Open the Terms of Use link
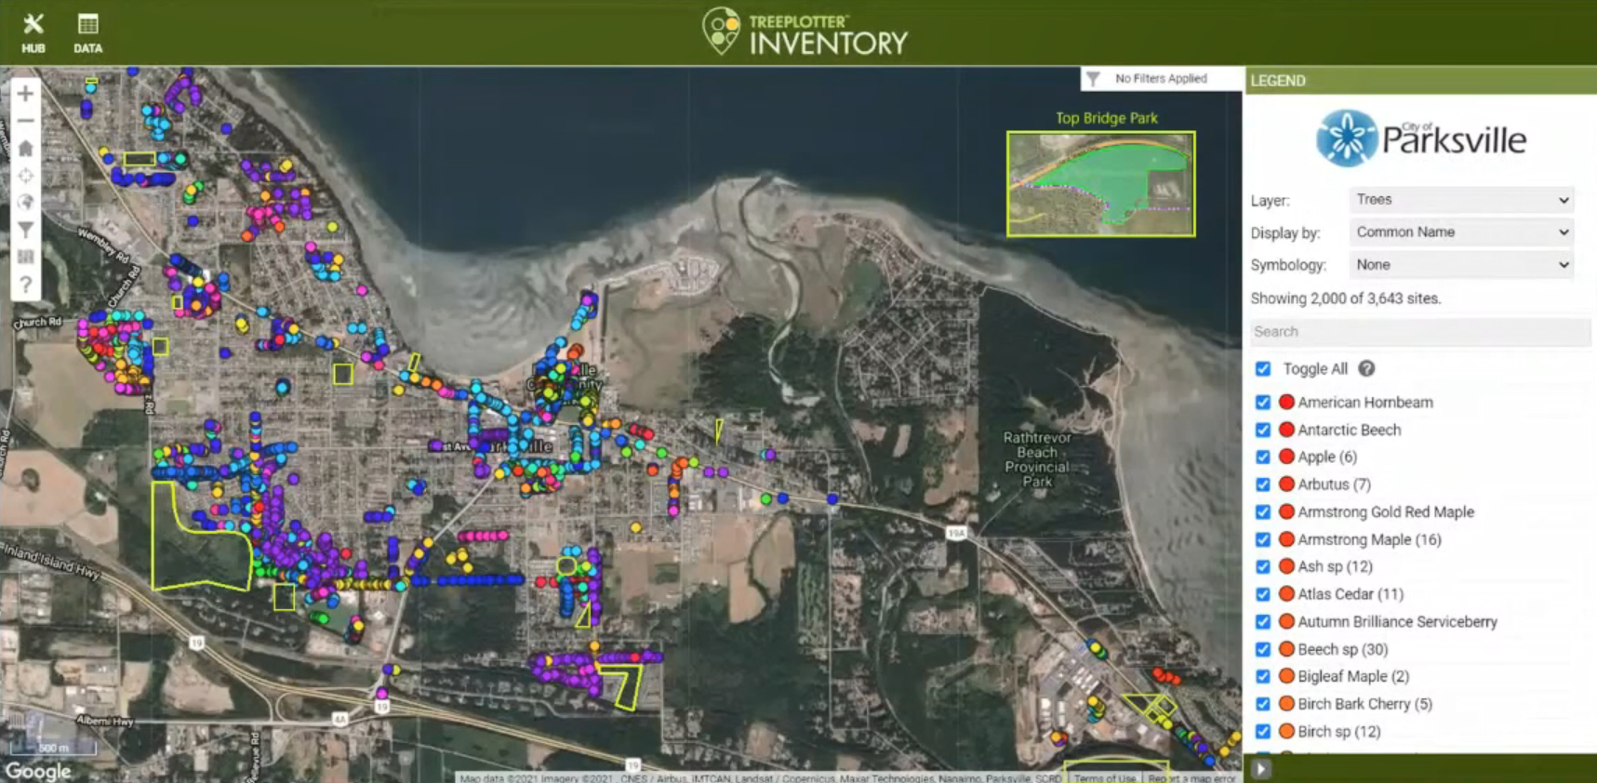 point(1105,778)
